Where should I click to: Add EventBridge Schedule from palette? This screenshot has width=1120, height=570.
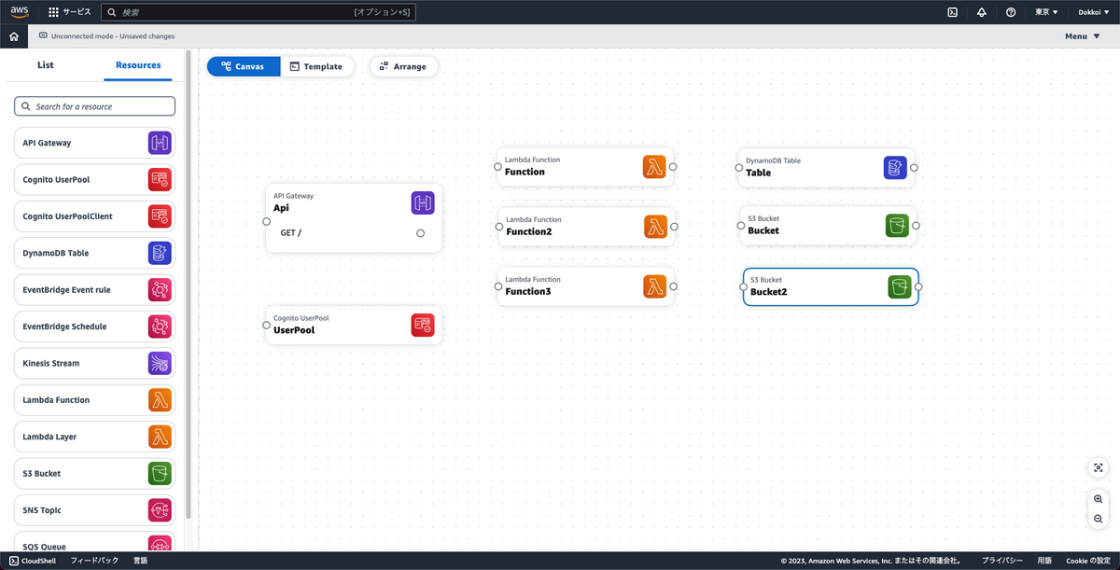94,327
